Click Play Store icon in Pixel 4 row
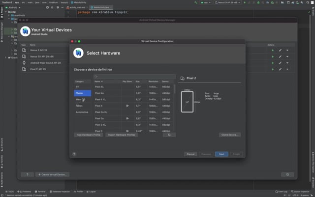This screenshot has width=315, height=197. click(127, 106)
